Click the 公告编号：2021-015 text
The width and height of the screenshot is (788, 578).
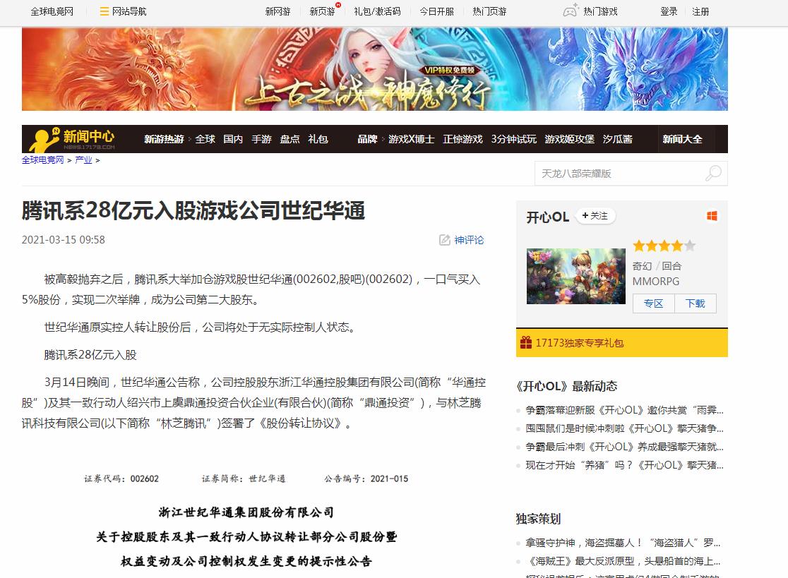point(366,479)
